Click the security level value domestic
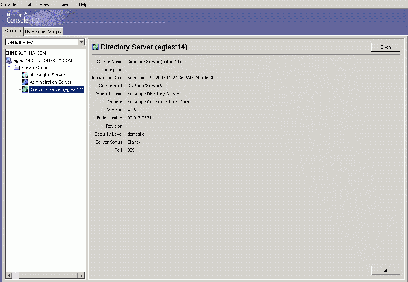 click(136, 134)
